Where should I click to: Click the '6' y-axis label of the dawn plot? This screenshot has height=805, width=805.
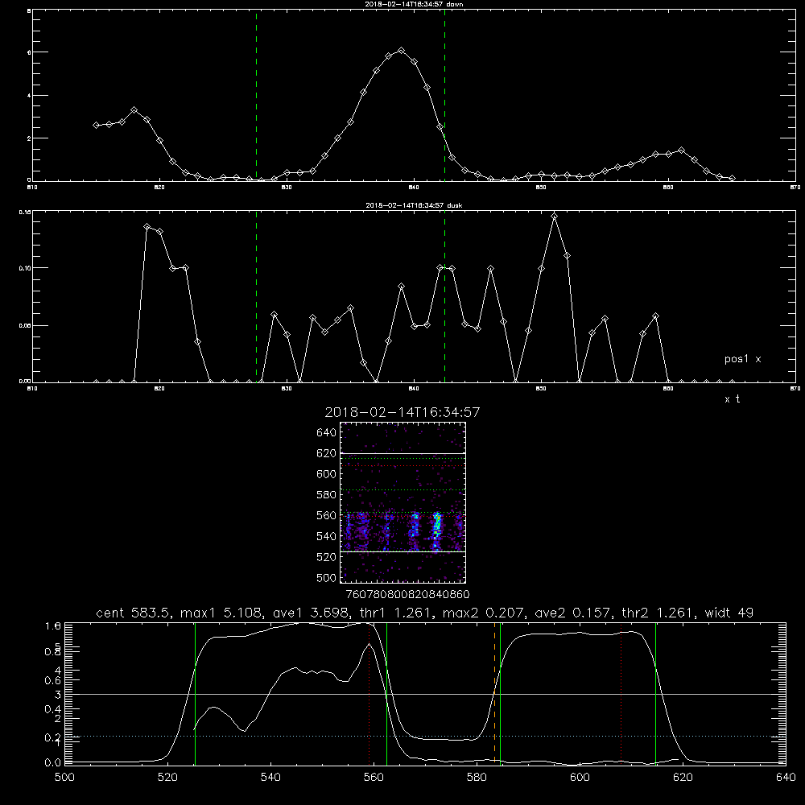point(29,52)
